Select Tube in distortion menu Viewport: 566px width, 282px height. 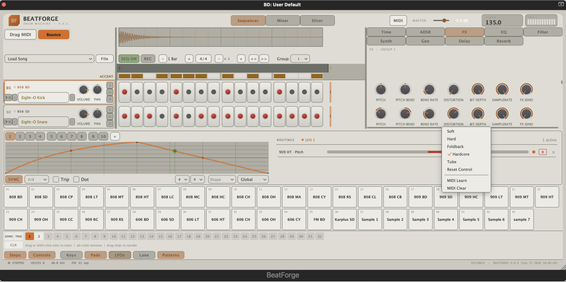click(466, 162)
